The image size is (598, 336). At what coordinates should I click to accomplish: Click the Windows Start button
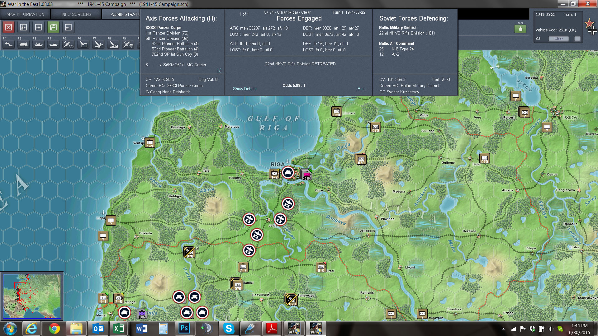10,329
